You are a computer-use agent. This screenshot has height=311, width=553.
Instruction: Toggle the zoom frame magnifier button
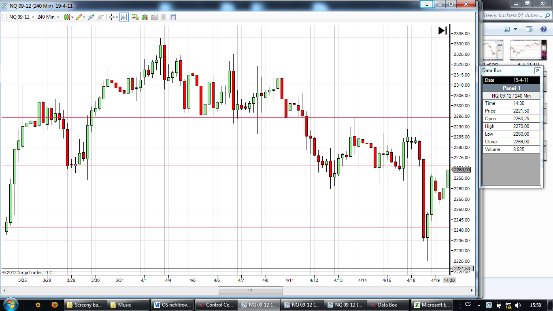124,17
